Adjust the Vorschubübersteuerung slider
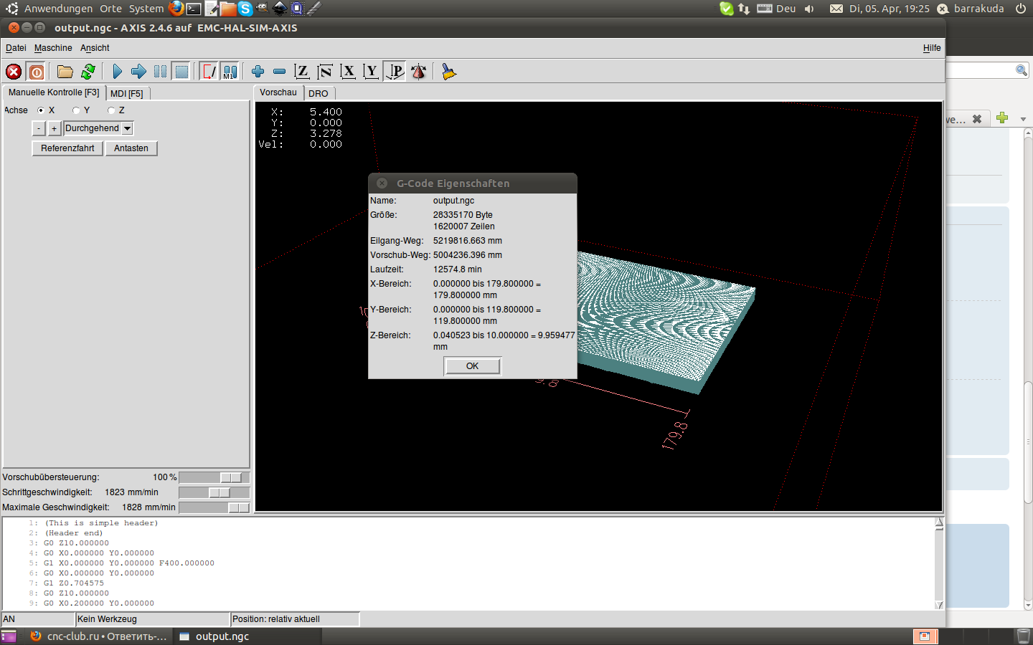 230,477
